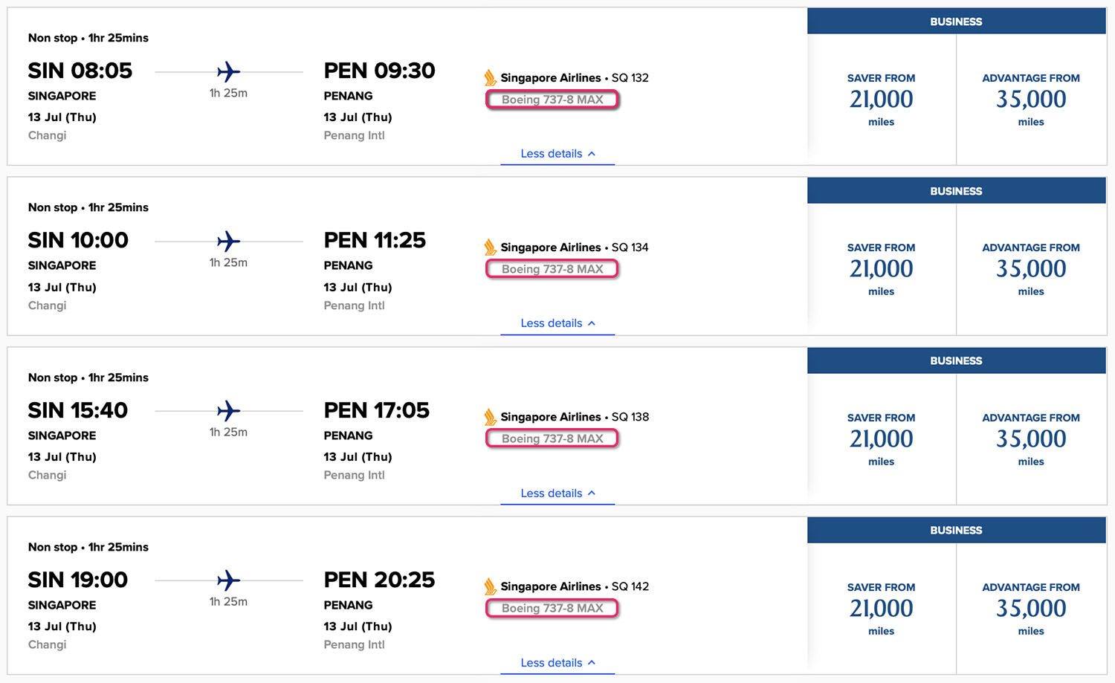Viewport: 1115px width, 683px height.
Task: Select Advantage 35,000 miles for 10:00 flight
Action: point(1031,269)
